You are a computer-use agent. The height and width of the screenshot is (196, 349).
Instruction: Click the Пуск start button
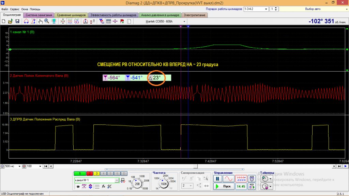click(x=224, y=186)
